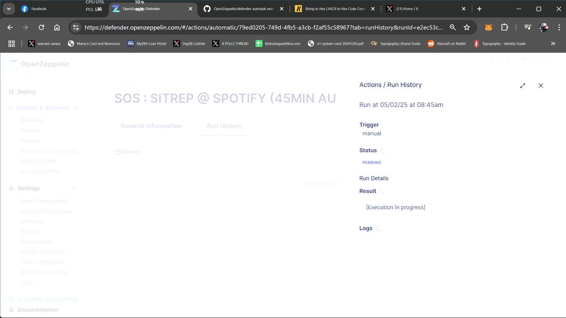This screenshot has height=318, width=566.
Task: Open the o1-system-card PDF bookmark
Action: tap(336, 43)
